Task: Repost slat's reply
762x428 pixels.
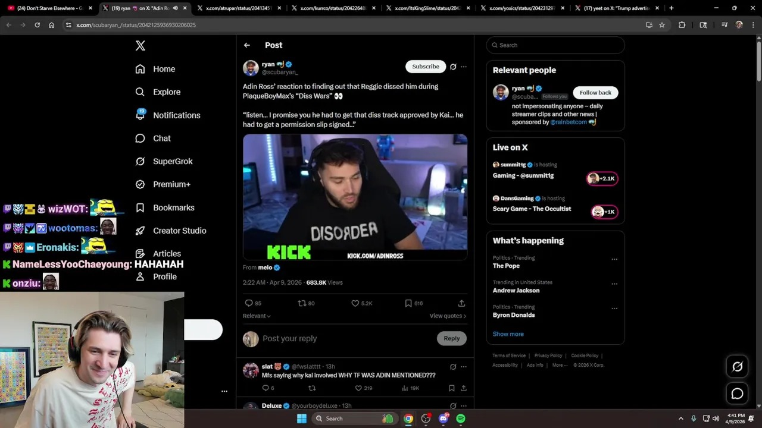Action: (312, 388)
